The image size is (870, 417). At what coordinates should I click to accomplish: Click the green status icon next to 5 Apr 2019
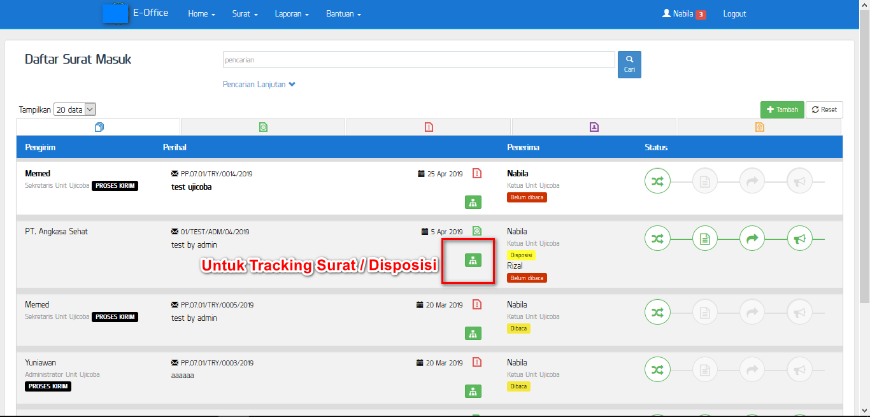(x=477, y=231)
